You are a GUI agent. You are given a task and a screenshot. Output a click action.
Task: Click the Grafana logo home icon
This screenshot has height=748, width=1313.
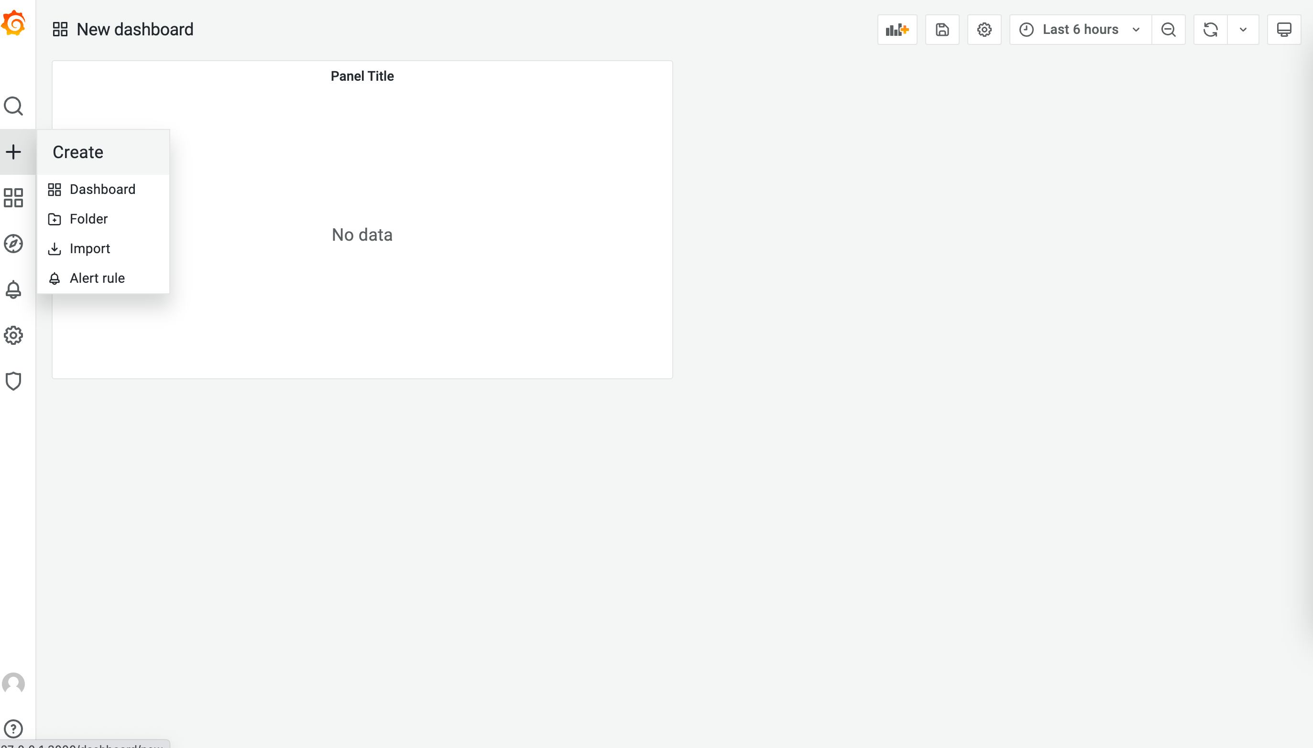(x=13, y=23)
